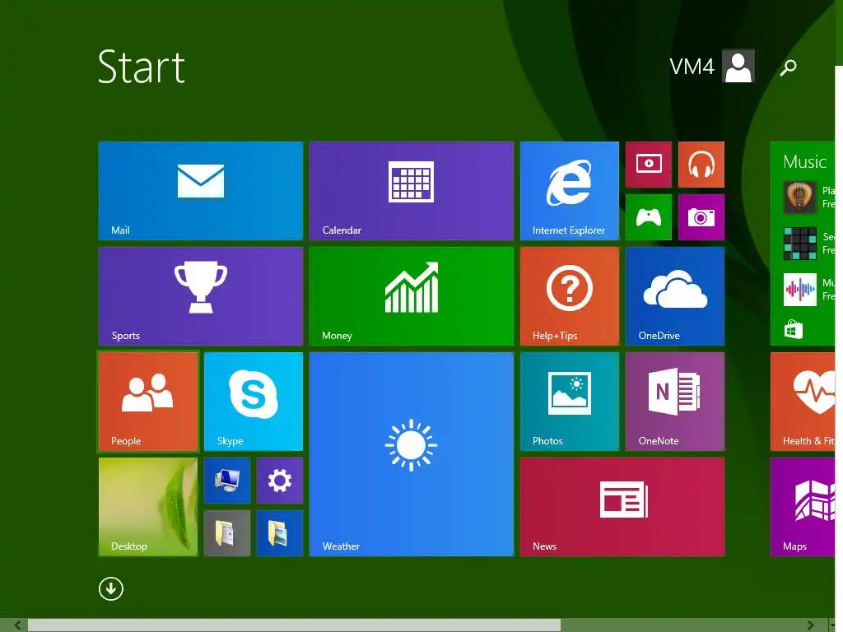Open This PC computer small tile
Screen dimensions: 843x632
coord(227,481)
